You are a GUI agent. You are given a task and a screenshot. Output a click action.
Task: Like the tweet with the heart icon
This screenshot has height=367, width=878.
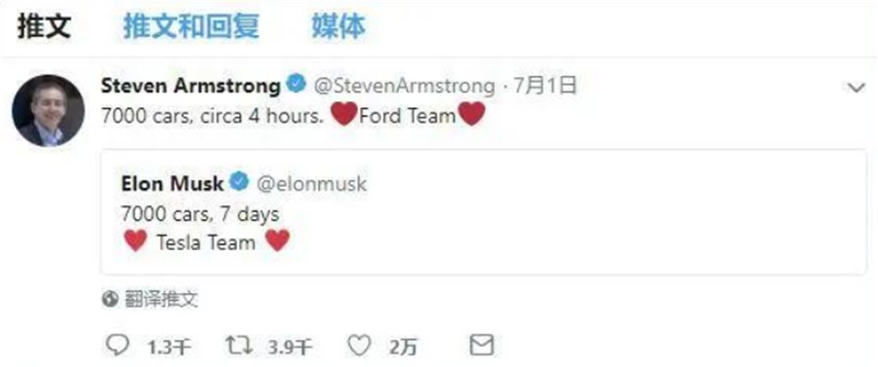358,346
